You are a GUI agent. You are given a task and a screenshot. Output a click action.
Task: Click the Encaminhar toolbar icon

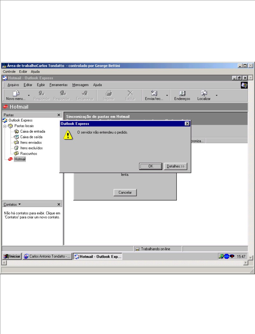pos(85,95)
